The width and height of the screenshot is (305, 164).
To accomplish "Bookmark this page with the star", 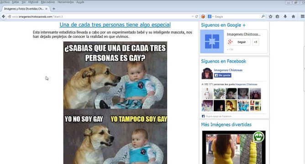I will (271, 16).
